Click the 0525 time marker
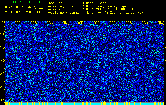This screenshot has height=105, width=166. point(81,23)
